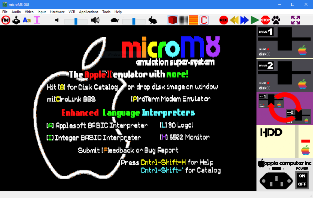Open joystick settings icon
Screen dimensions: 313x198
[x=16, y=20]
